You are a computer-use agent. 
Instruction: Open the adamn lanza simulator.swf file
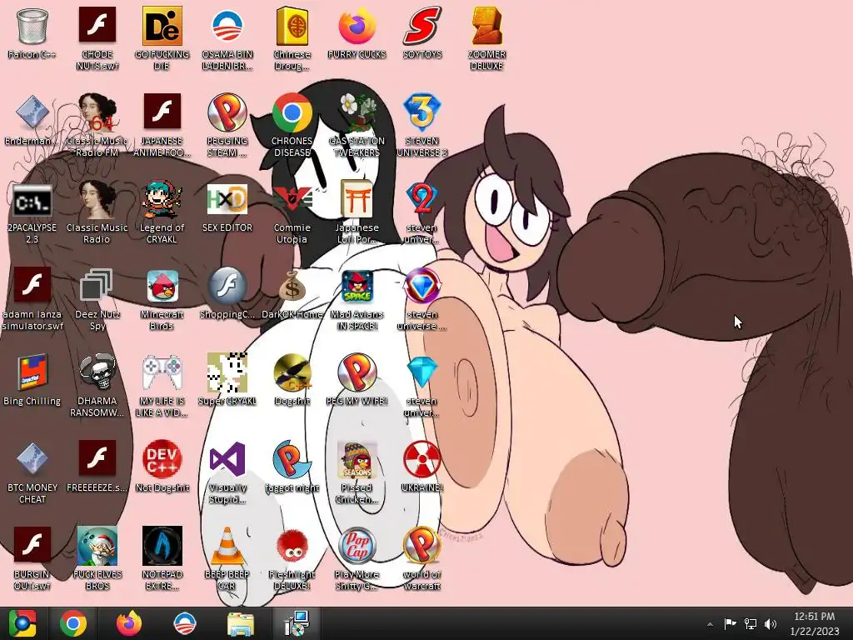(32, 285)
